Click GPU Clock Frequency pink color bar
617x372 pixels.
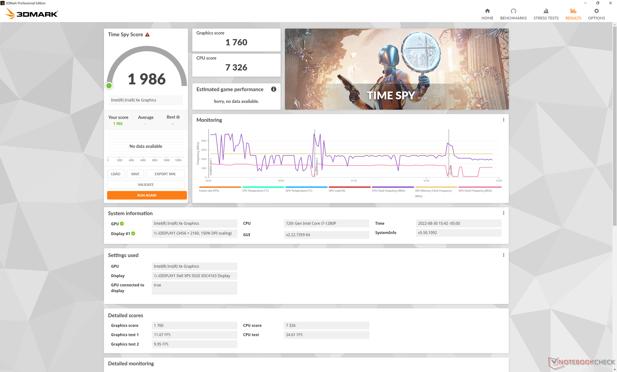tap(480, 187)
